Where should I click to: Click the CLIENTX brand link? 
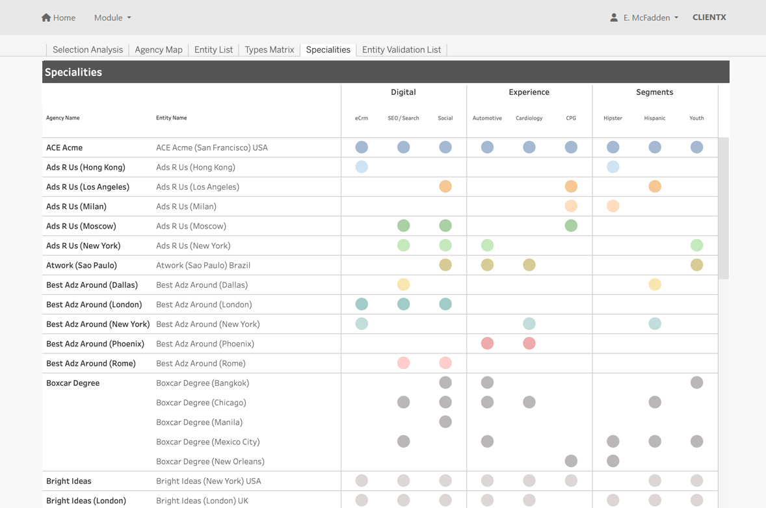click(709, 17)
